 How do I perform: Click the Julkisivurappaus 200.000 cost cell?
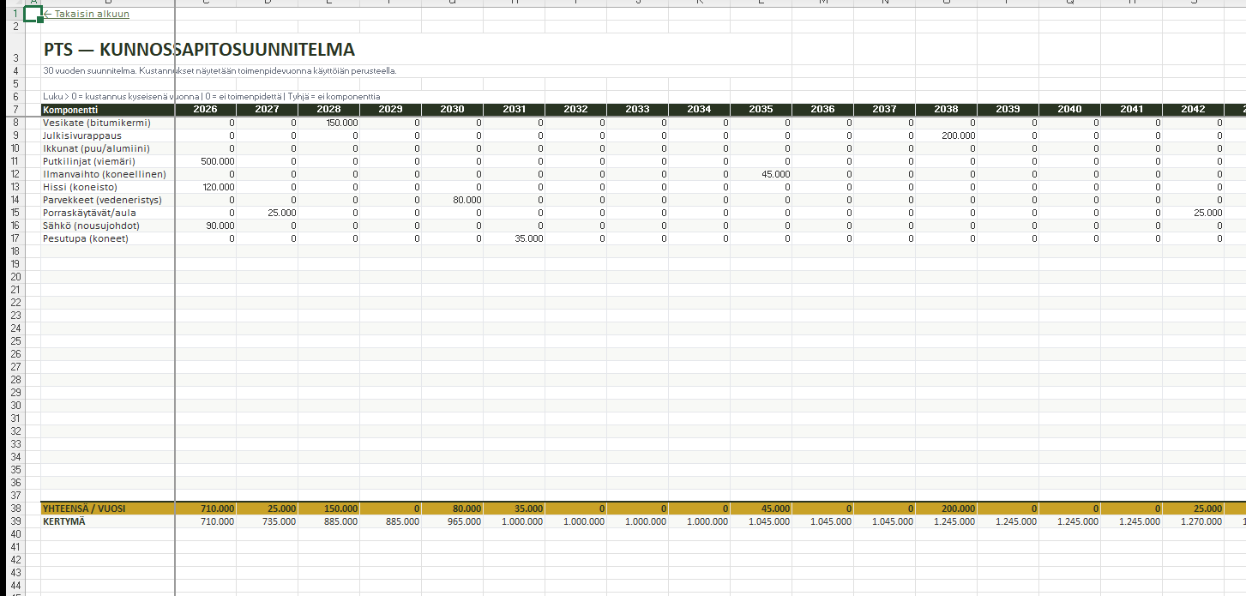946,135
